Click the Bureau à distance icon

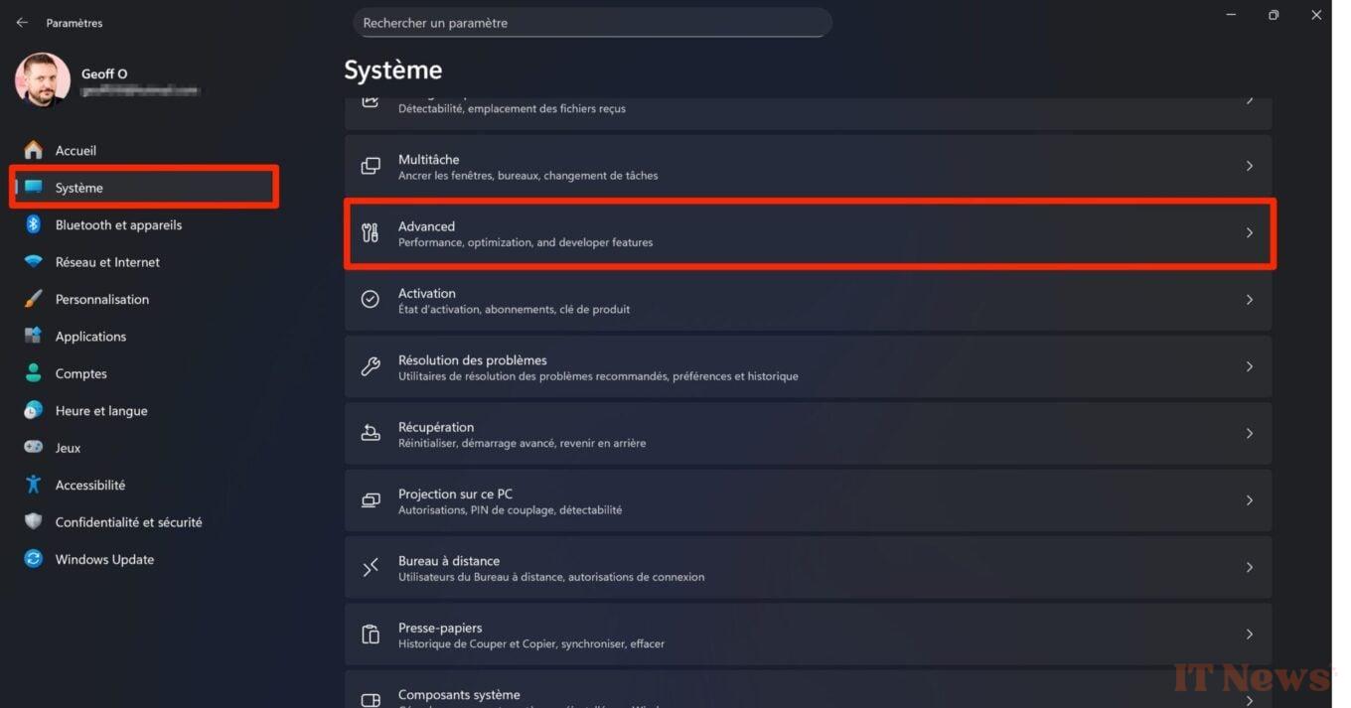coord(371,567)
